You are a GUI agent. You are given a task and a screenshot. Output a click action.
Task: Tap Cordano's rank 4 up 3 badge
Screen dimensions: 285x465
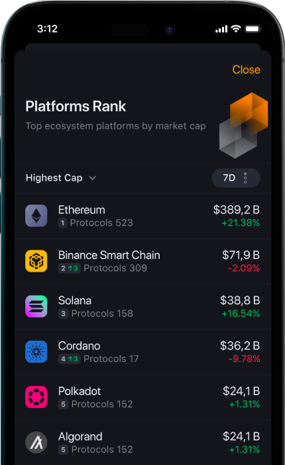tap(69, 359)
